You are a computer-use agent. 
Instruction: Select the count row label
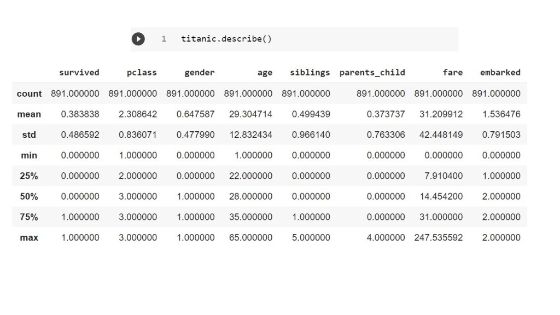[29, 94]
